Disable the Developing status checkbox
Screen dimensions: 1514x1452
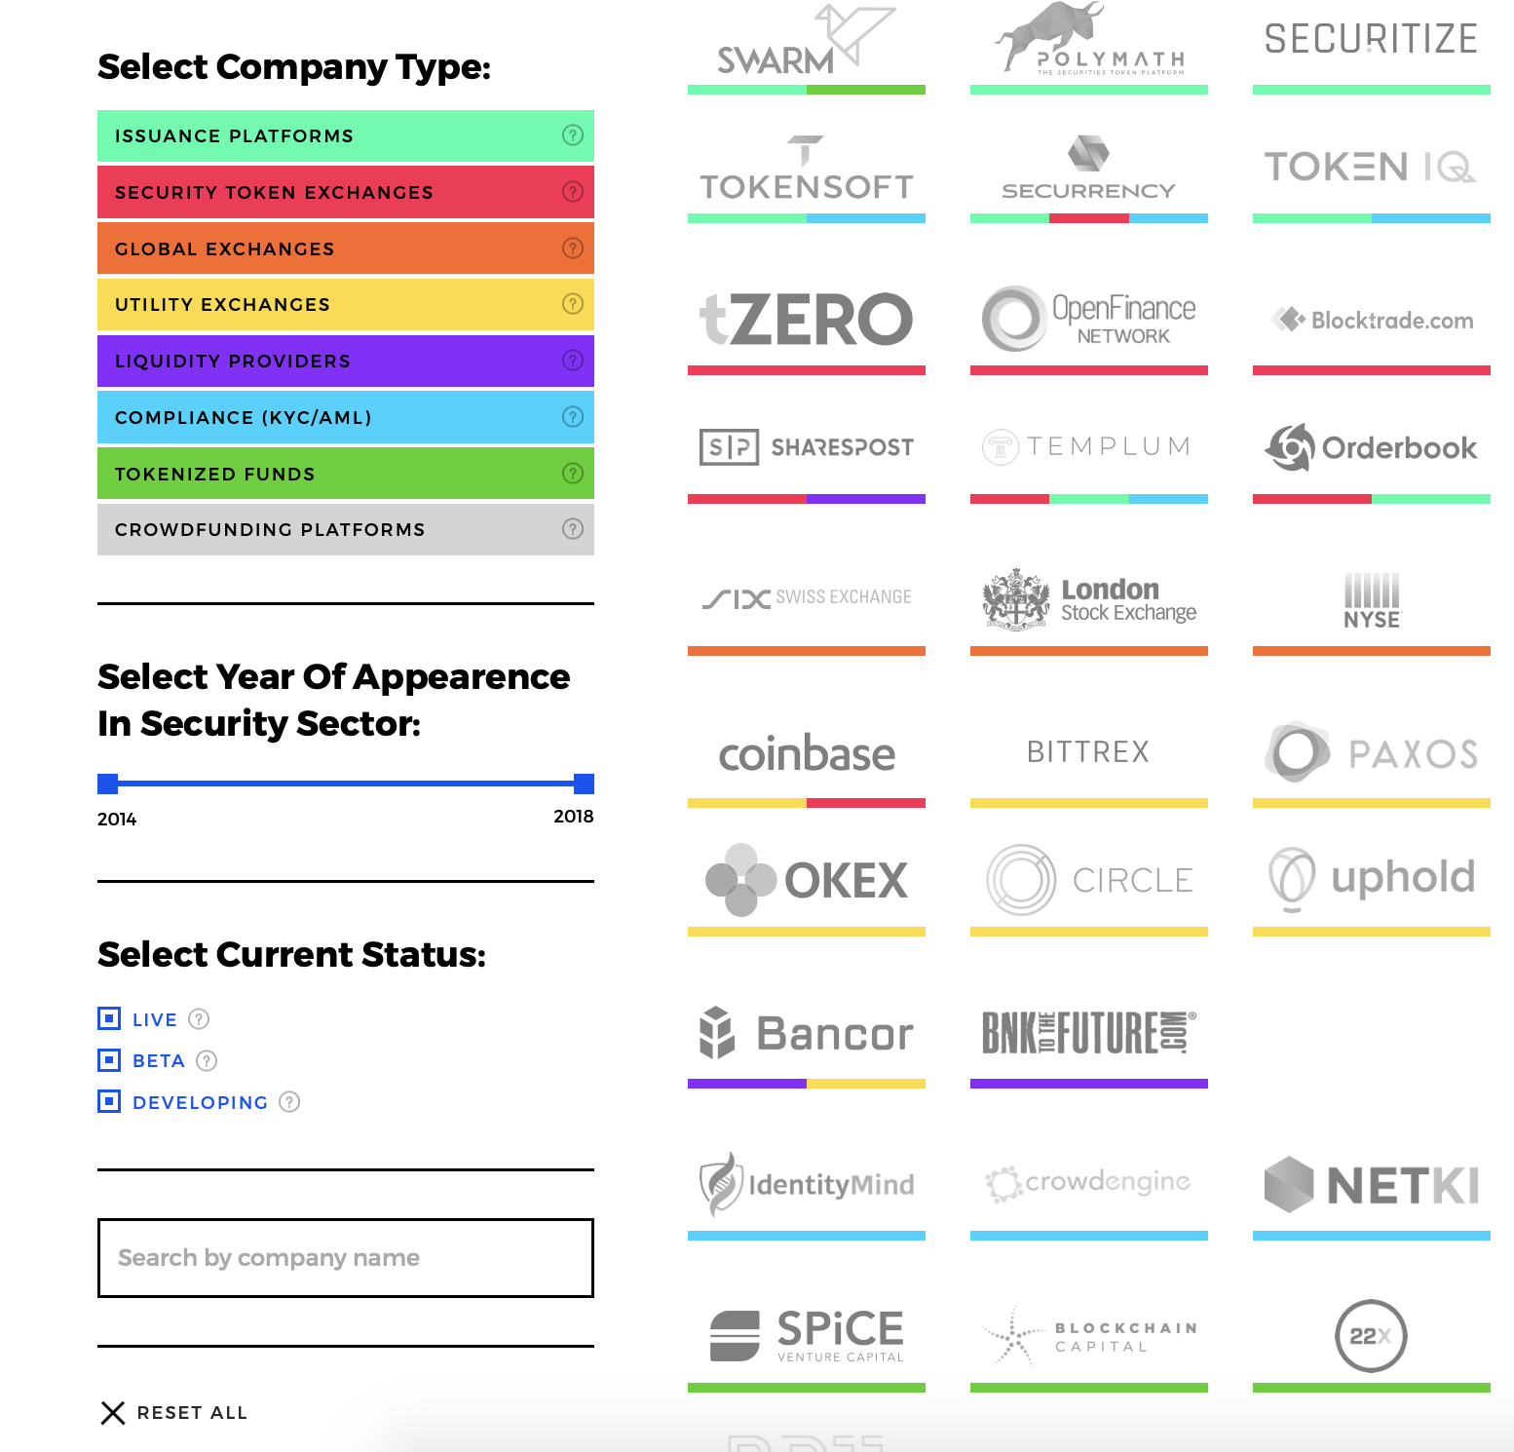(107, 1102)
